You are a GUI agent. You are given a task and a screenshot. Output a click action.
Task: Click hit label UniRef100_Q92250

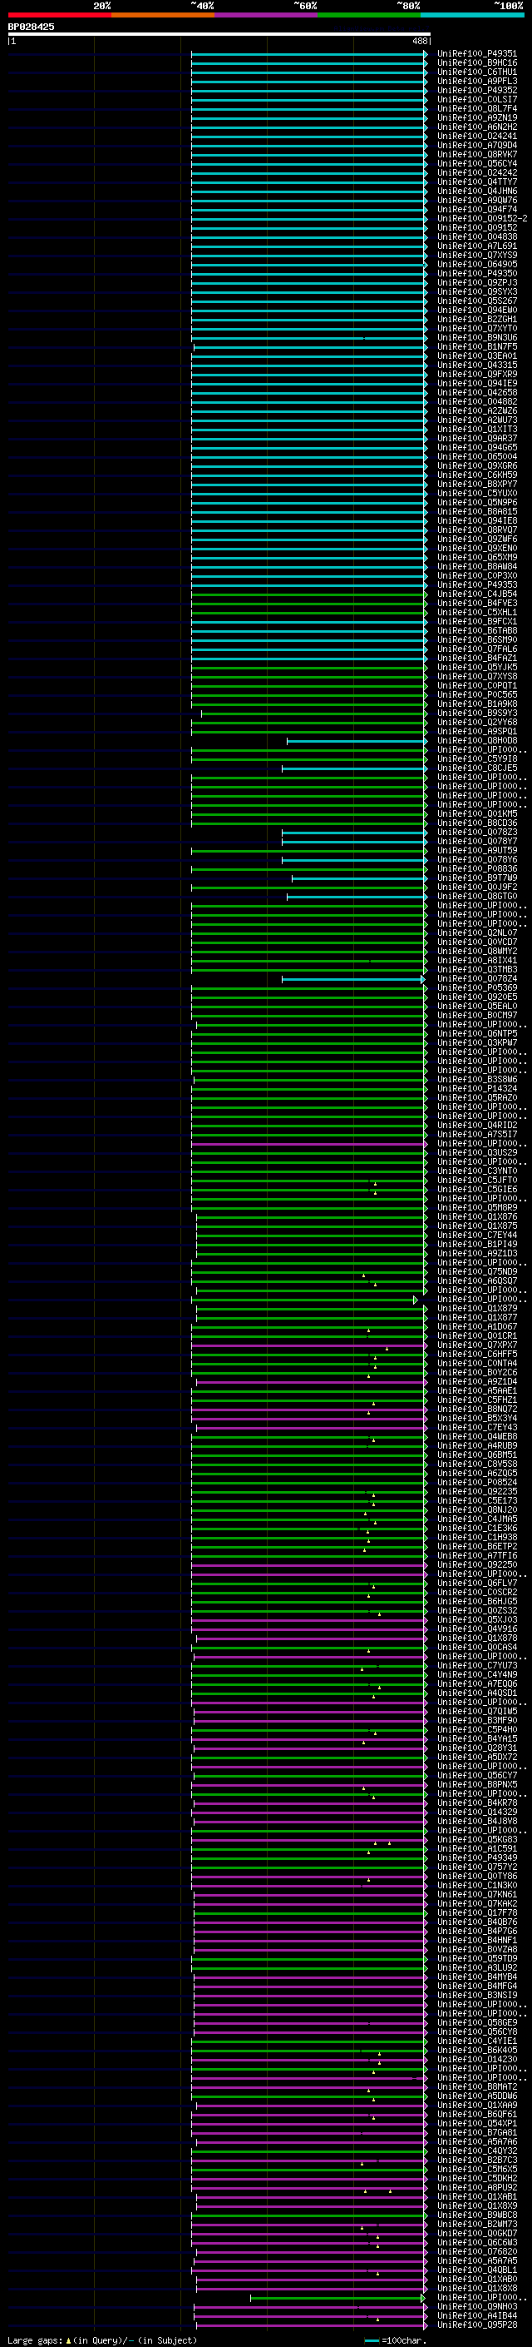click(477, 1565)
